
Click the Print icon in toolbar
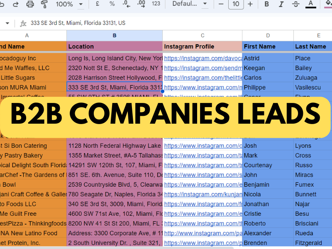[x=30, y=4]
